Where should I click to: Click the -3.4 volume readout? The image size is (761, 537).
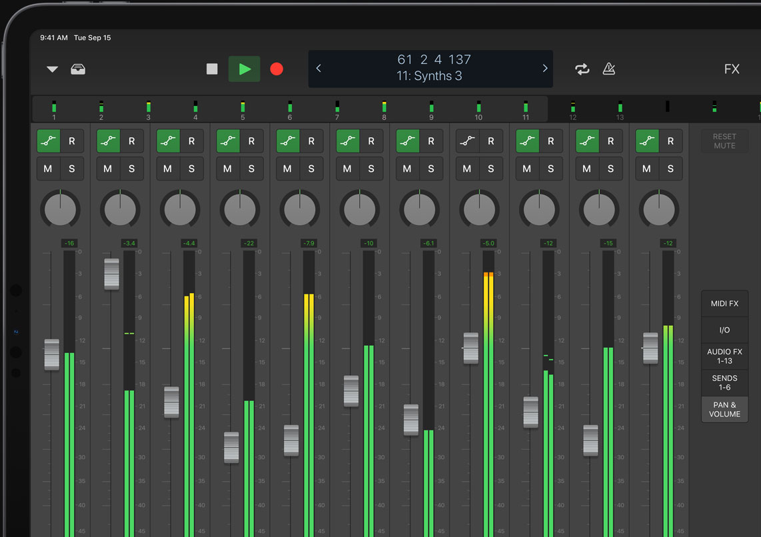129,243
